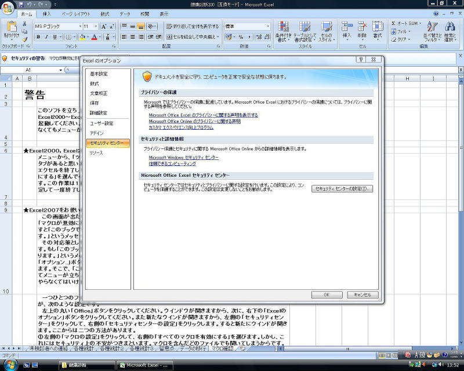Open the Fill (フィル) dropdown

coord(401,31)
